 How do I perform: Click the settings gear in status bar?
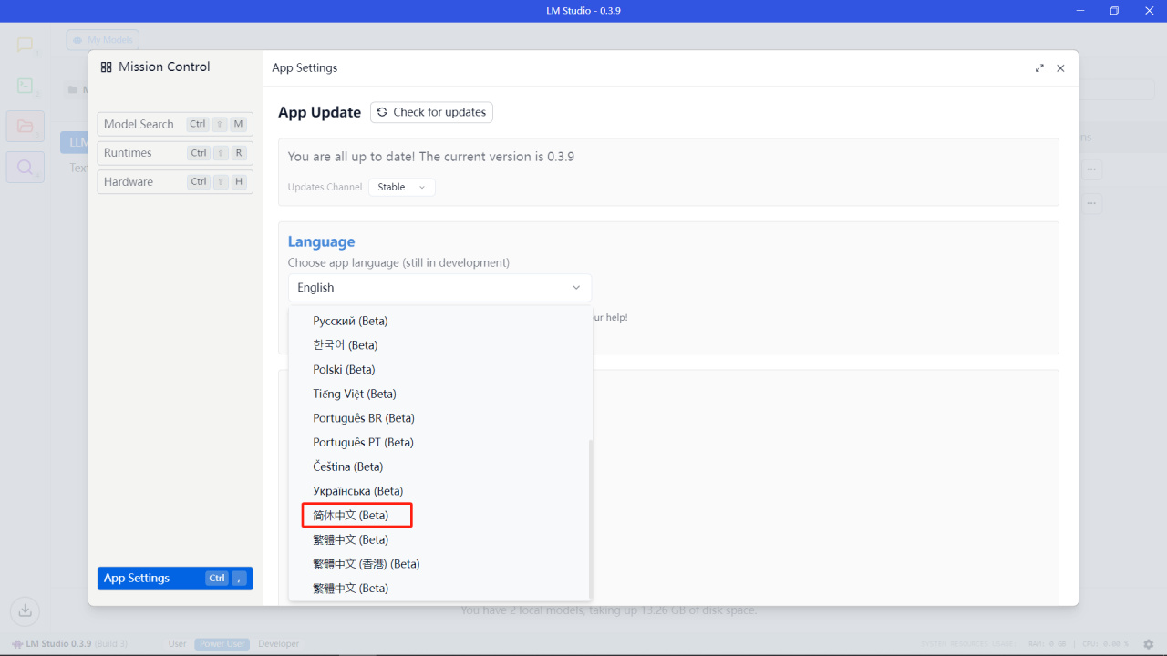pos(1149,644)
